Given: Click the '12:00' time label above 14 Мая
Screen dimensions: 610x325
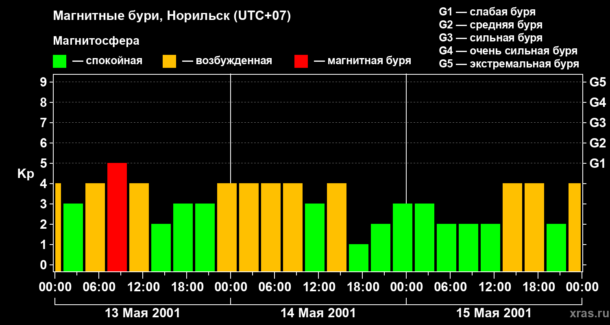Looking at the screenshot, I should pyautogui.click(x=318, y=287).
